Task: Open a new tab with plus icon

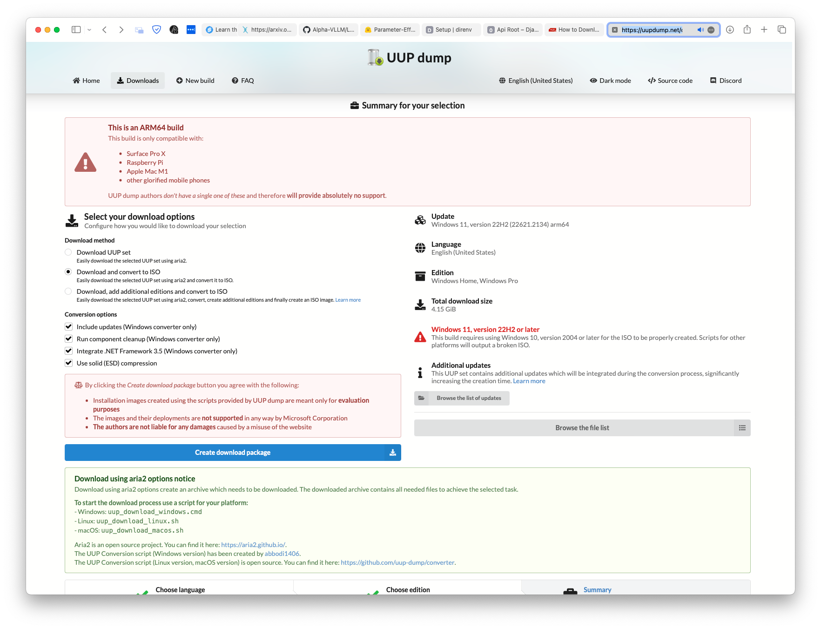Action: tap(764, 30)
